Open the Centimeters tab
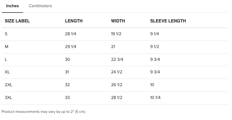Screen dimensions: 232x120 40,6
